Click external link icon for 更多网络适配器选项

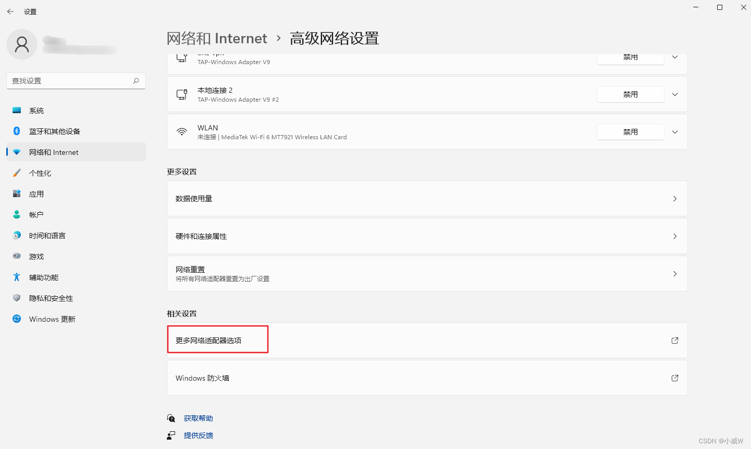tap(675, 341)
